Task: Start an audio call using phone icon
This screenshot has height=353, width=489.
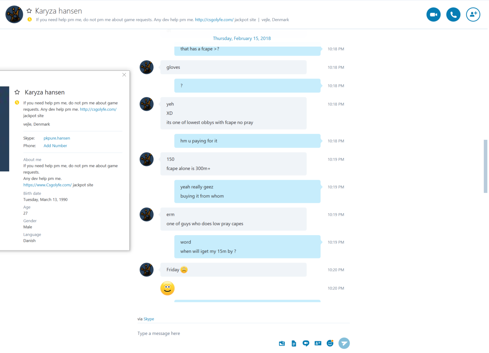Action: [453, 15]
